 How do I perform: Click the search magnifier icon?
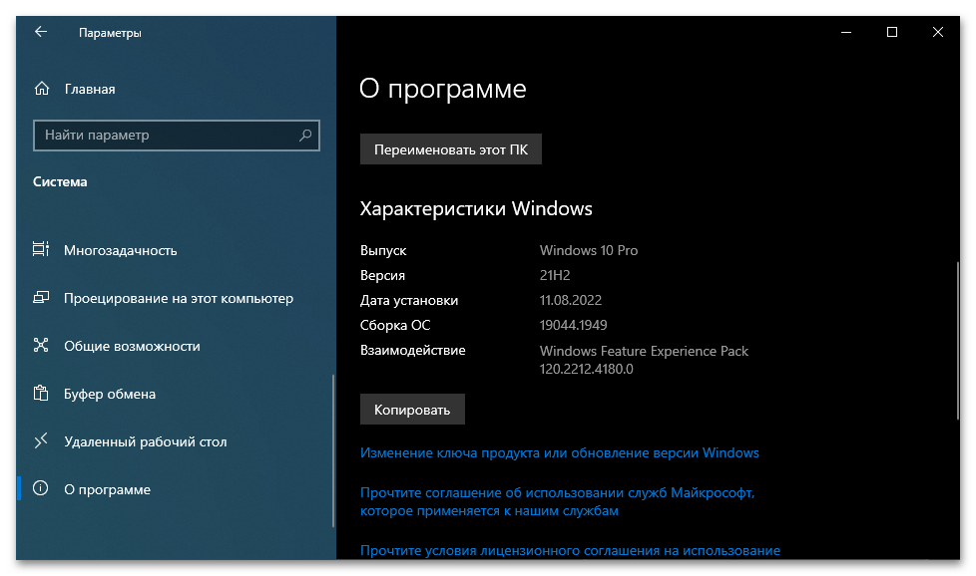pos(305,135)
